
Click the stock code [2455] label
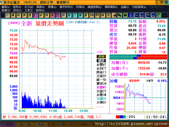tap(14, 23)
